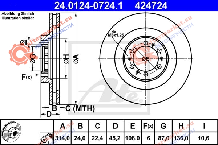Click the ØI diameter label

pos(24,43)
